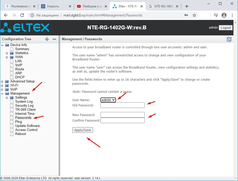The width and height of the screenshot is (238, 181).
Task: Close the Новость tab
Action: [x=70, y=6]
